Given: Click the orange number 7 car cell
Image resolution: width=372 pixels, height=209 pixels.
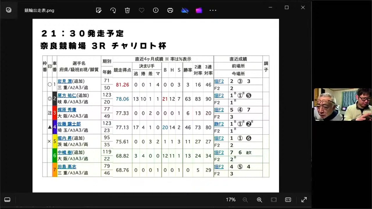Looking at the screenshot, I should (x=55, y=170).
